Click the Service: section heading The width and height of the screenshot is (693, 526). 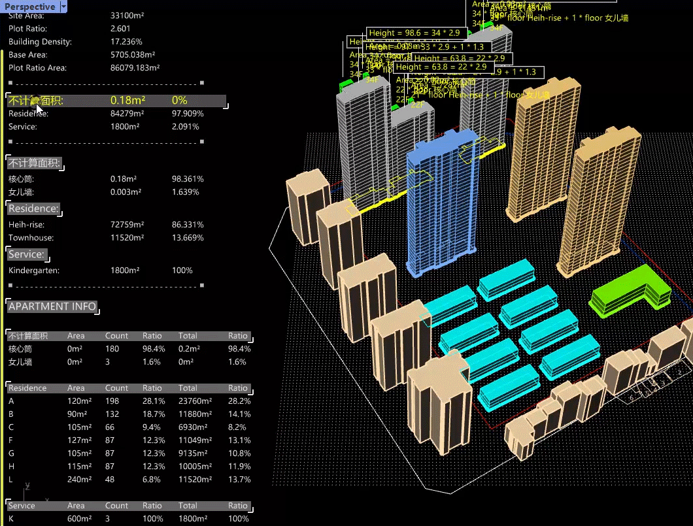pyautogui.click(x=27, y=254)
